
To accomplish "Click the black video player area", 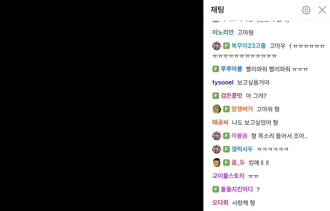I will click(102, 105).
